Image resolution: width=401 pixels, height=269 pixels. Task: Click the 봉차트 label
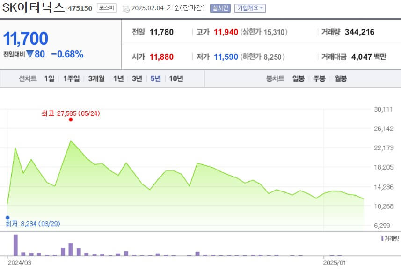pos(275,78)
